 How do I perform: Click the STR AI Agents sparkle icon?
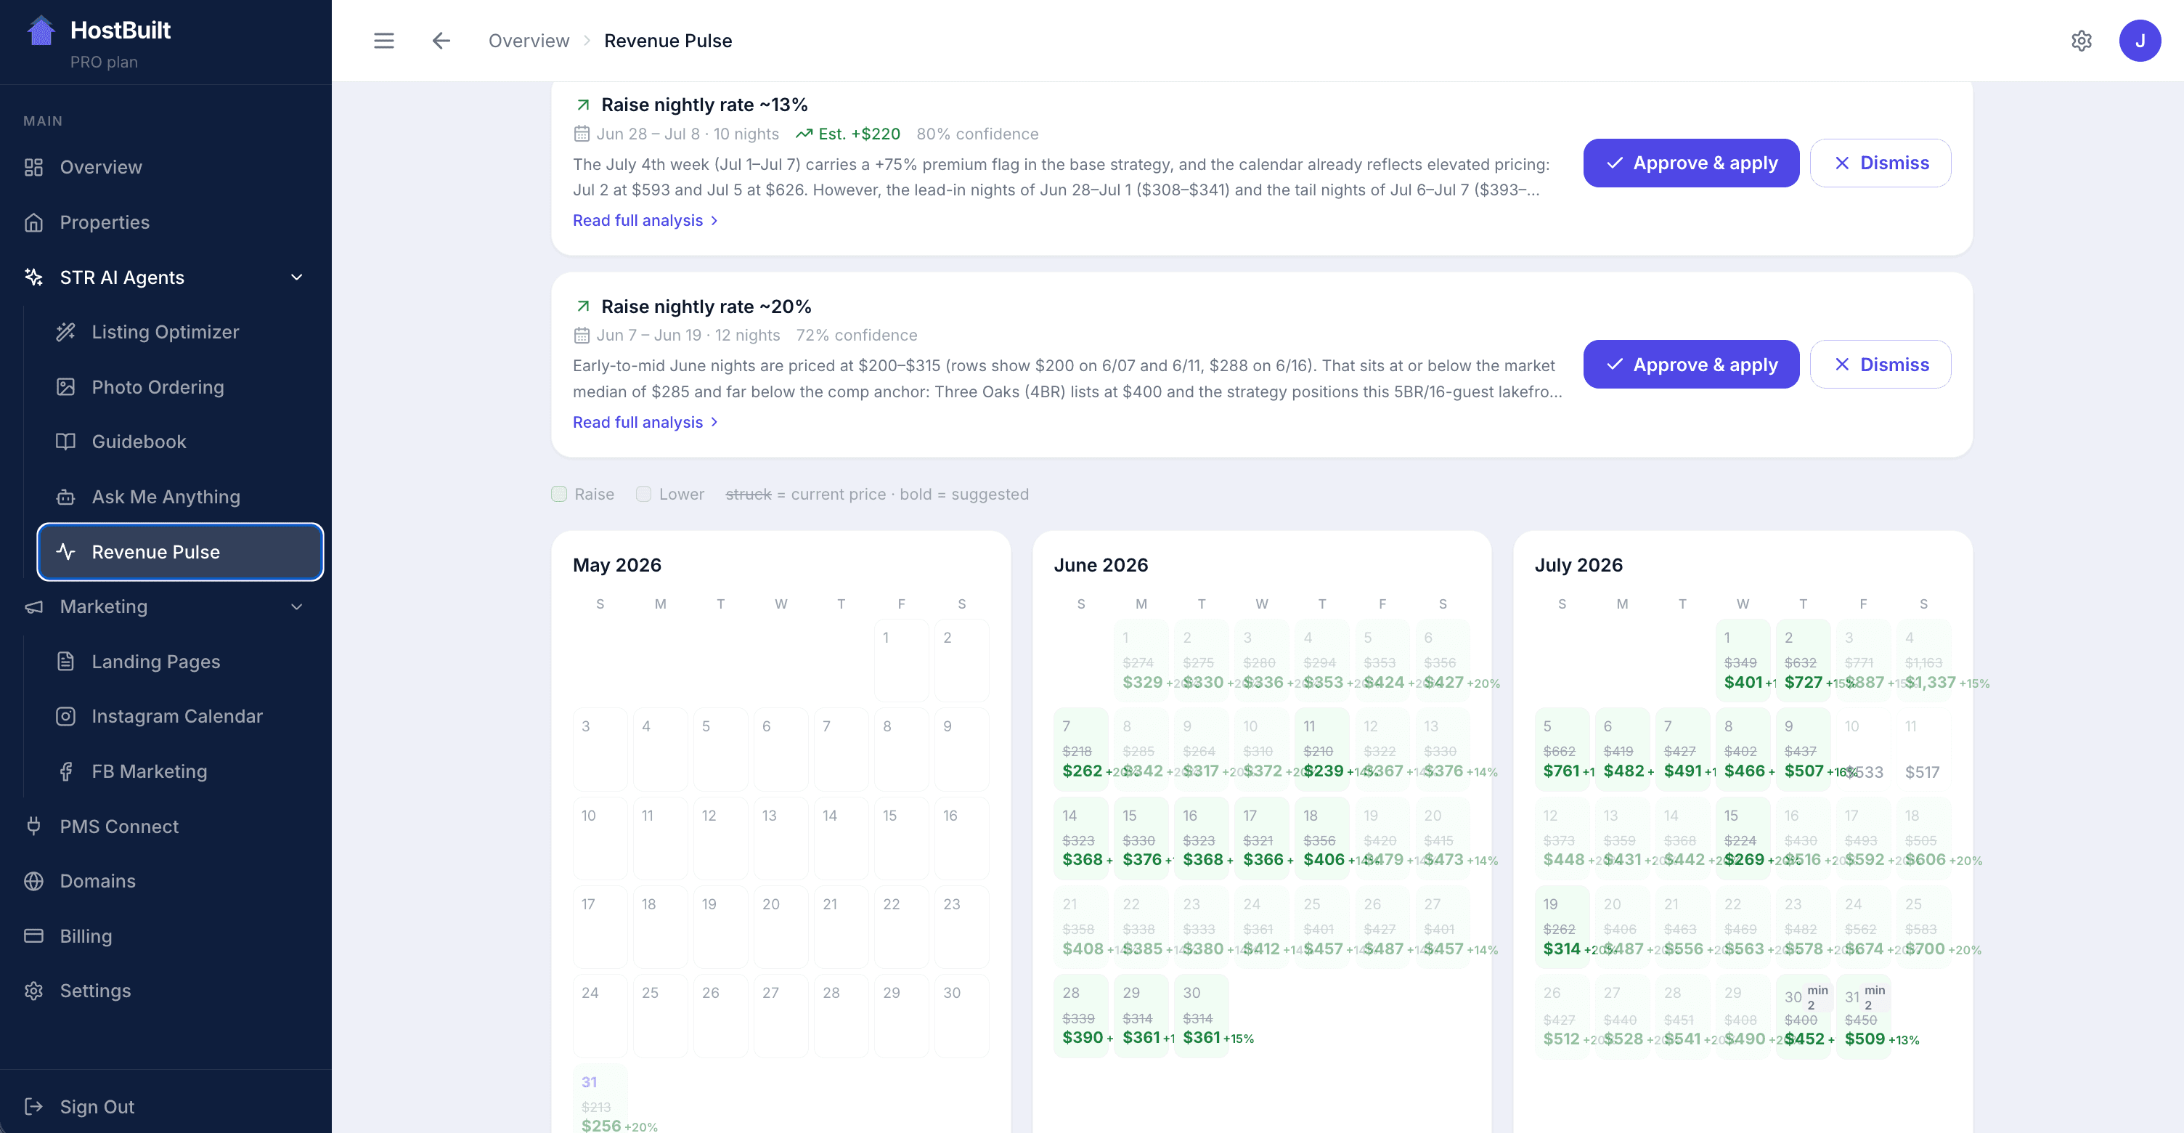coord(34,277)
